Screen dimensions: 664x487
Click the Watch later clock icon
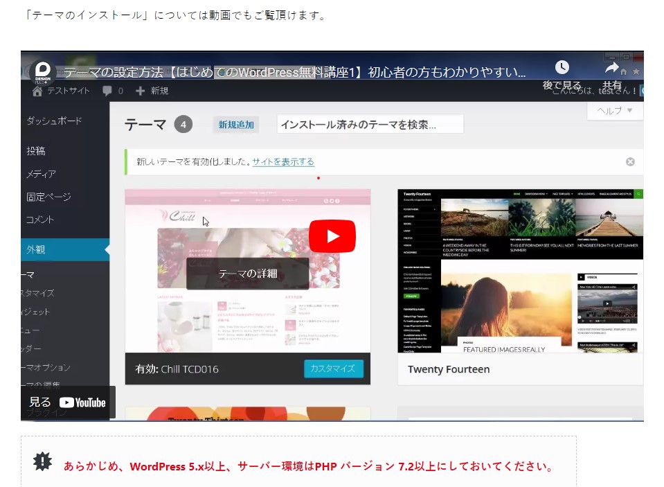[x=562, y=67]
